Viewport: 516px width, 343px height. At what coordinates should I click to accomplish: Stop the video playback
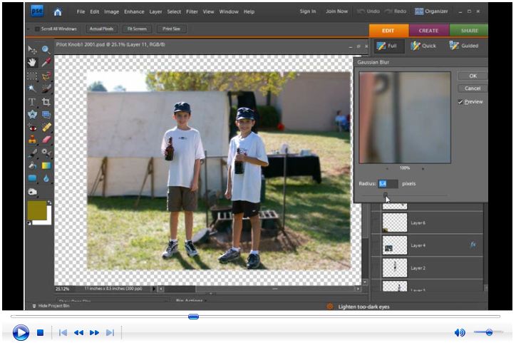click(x=40, y=332)
